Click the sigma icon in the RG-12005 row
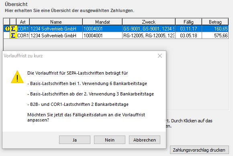This screenshot has height=156, width=233. [13, 36]
